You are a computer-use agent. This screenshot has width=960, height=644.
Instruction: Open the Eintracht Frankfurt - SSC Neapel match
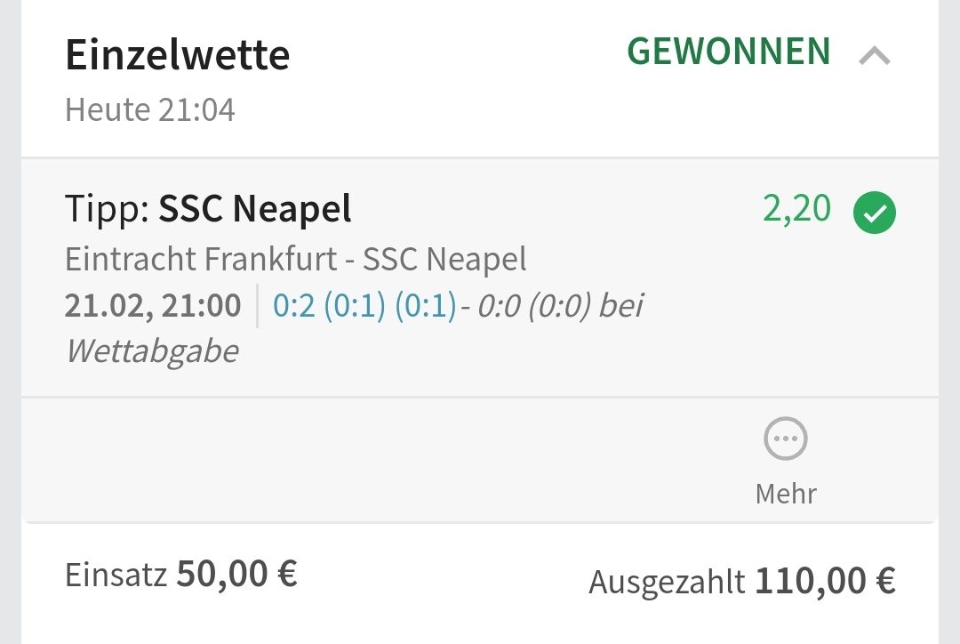tap(296, 260)
